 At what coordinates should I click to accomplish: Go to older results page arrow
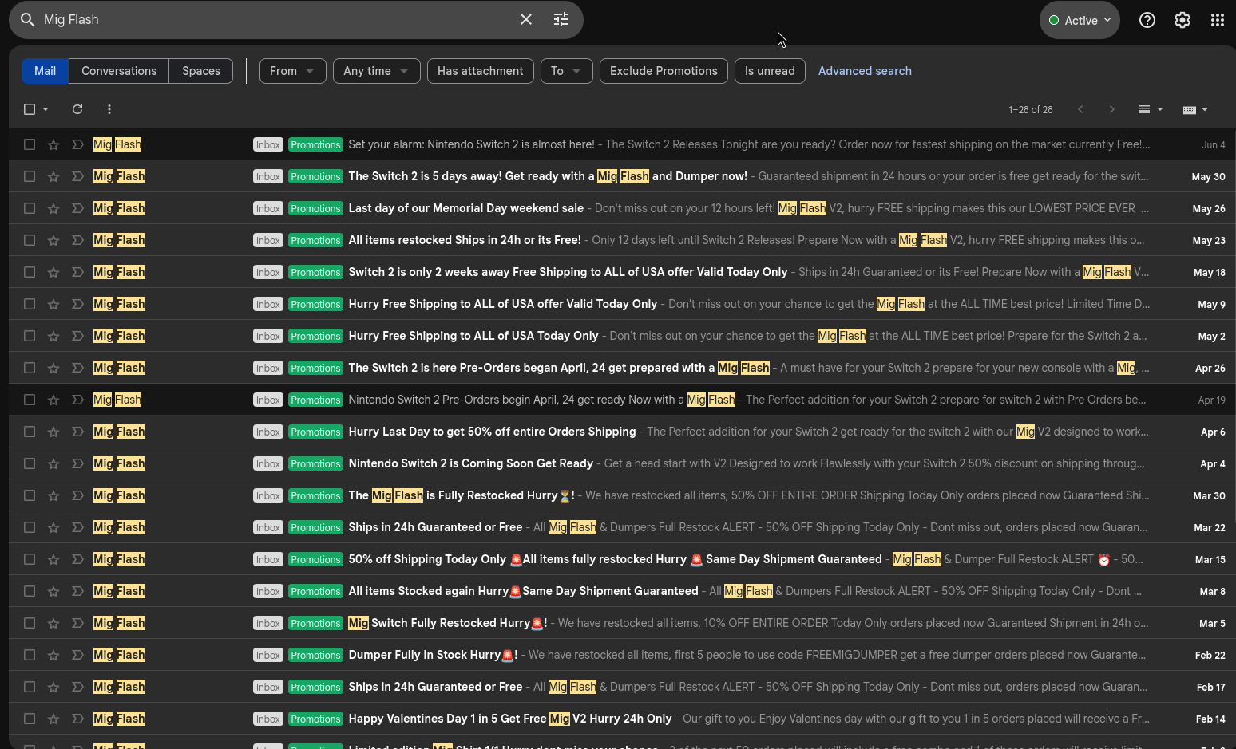[1112, 109]
